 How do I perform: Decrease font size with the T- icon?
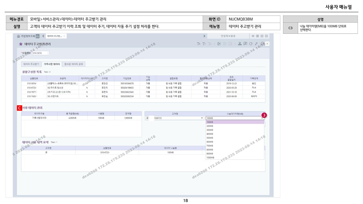(x=204, y=44)
